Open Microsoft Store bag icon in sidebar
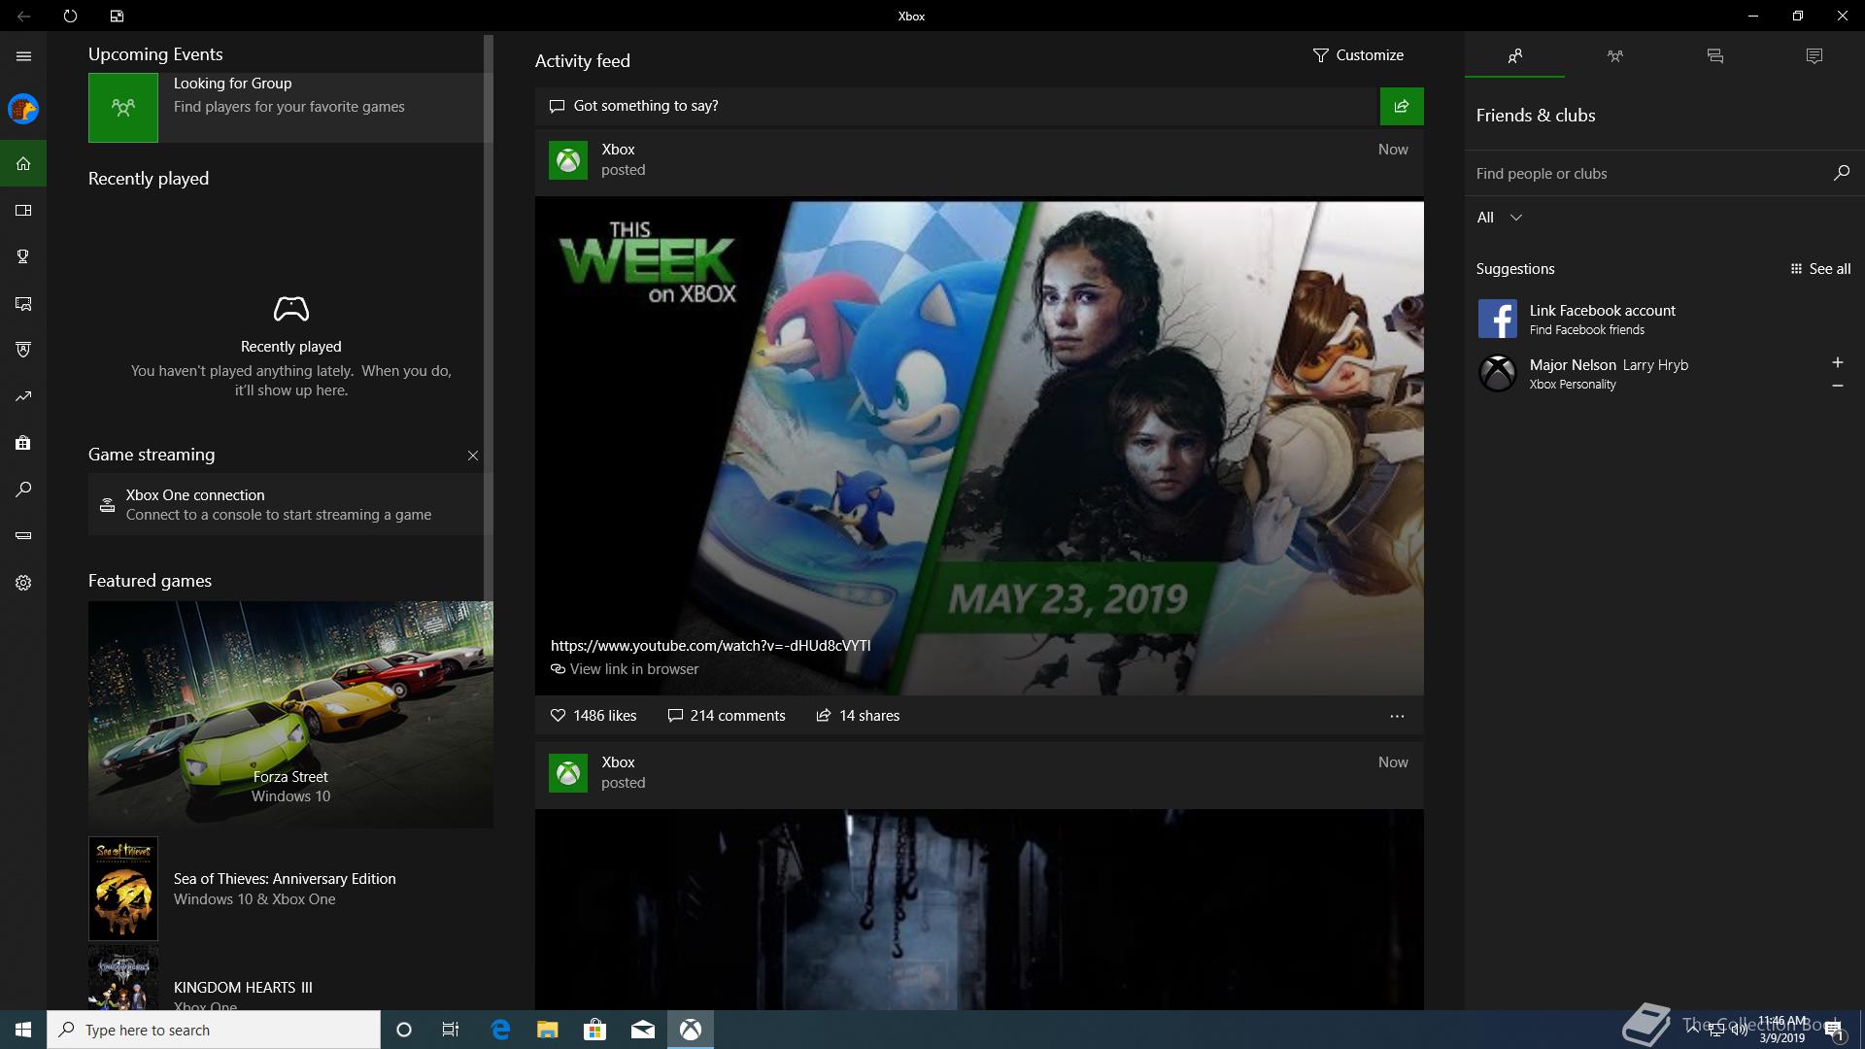The image size is (1865, 1049). tap(23, 443)
